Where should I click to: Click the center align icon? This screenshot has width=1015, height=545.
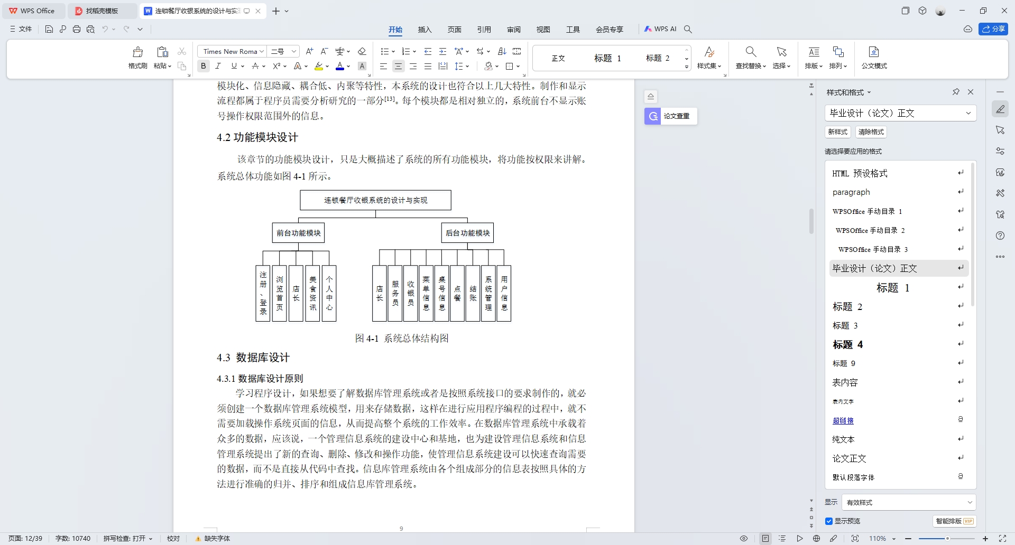point(398,66)
